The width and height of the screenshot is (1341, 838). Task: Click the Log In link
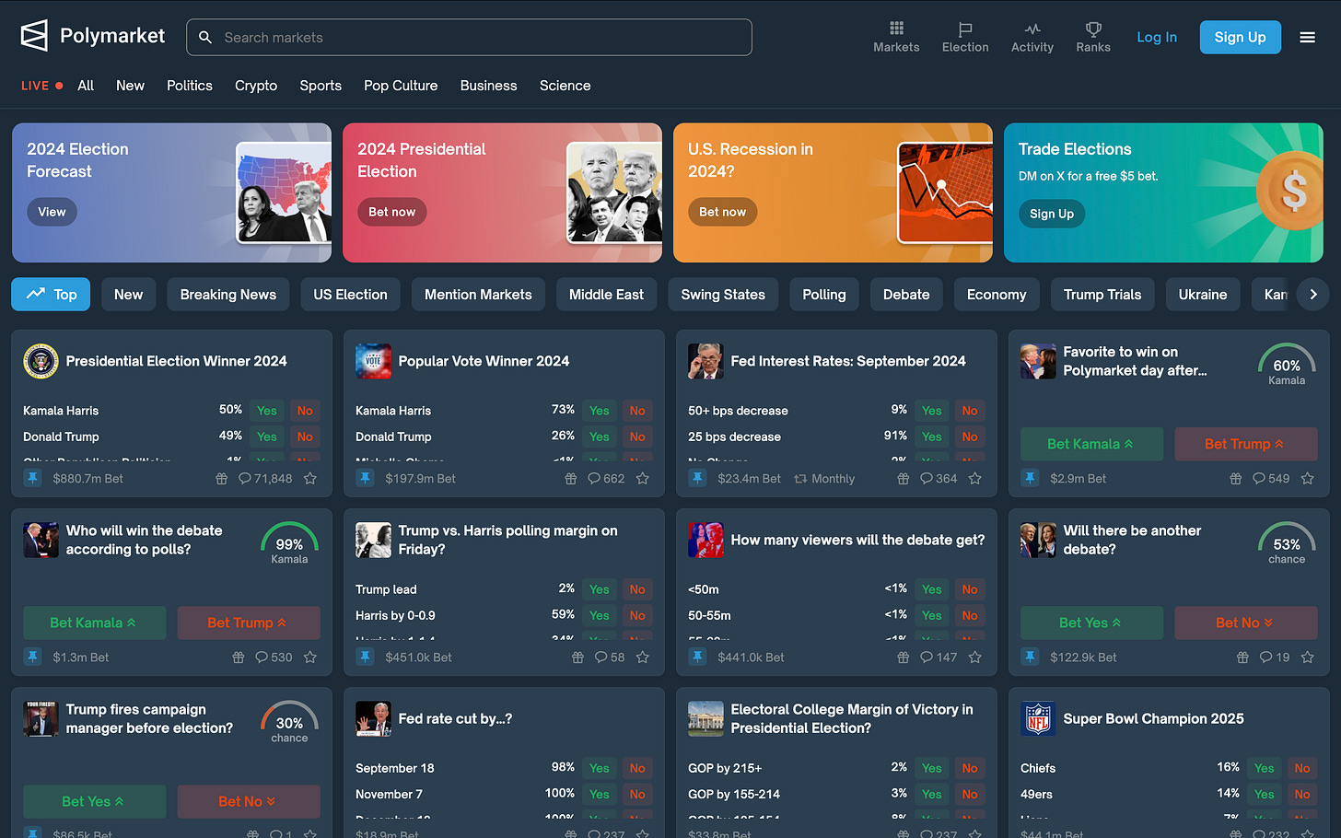1157,38
